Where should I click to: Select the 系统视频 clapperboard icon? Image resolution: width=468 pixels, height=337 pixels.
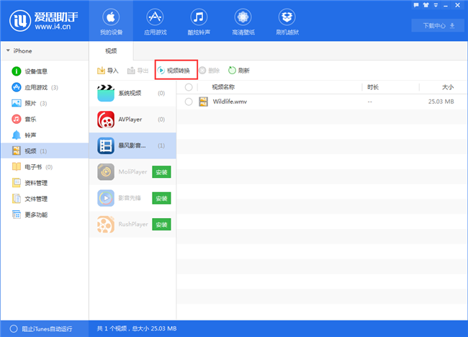[107, 93]
